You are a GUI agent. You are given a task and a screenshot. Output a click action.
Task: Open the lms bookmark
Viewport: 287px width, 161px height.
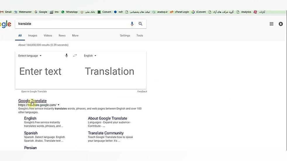click(54, 12)
